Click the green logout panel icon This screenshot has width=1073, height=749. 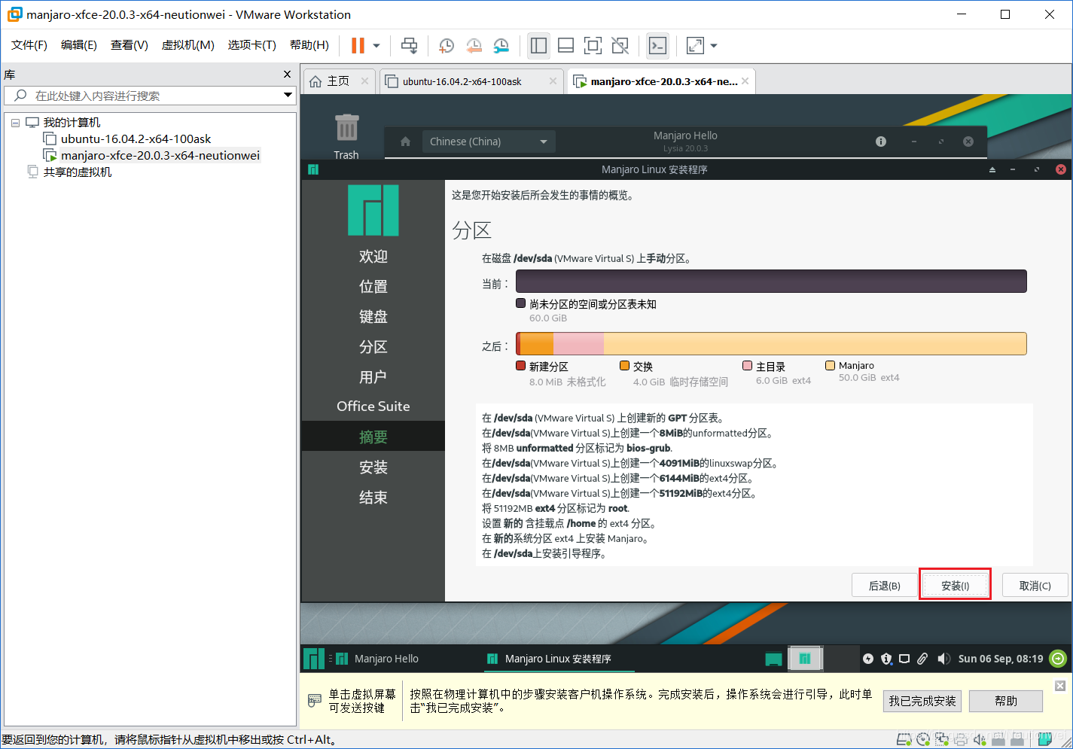click(x=1058, y=659)
